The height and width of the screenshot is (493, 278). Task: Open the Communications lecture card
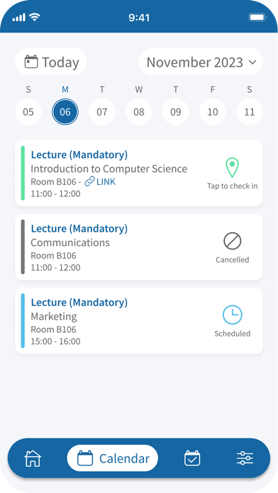[139, 246]
